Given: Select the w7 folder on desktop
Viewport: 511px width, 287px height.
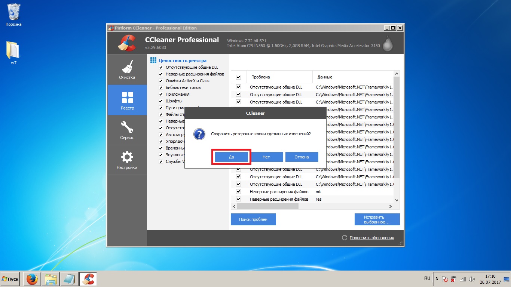Looking at the screenshot, I should [13, 53].
